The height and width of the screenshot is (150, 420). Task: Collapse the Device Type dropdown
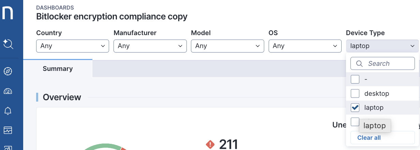382,46
